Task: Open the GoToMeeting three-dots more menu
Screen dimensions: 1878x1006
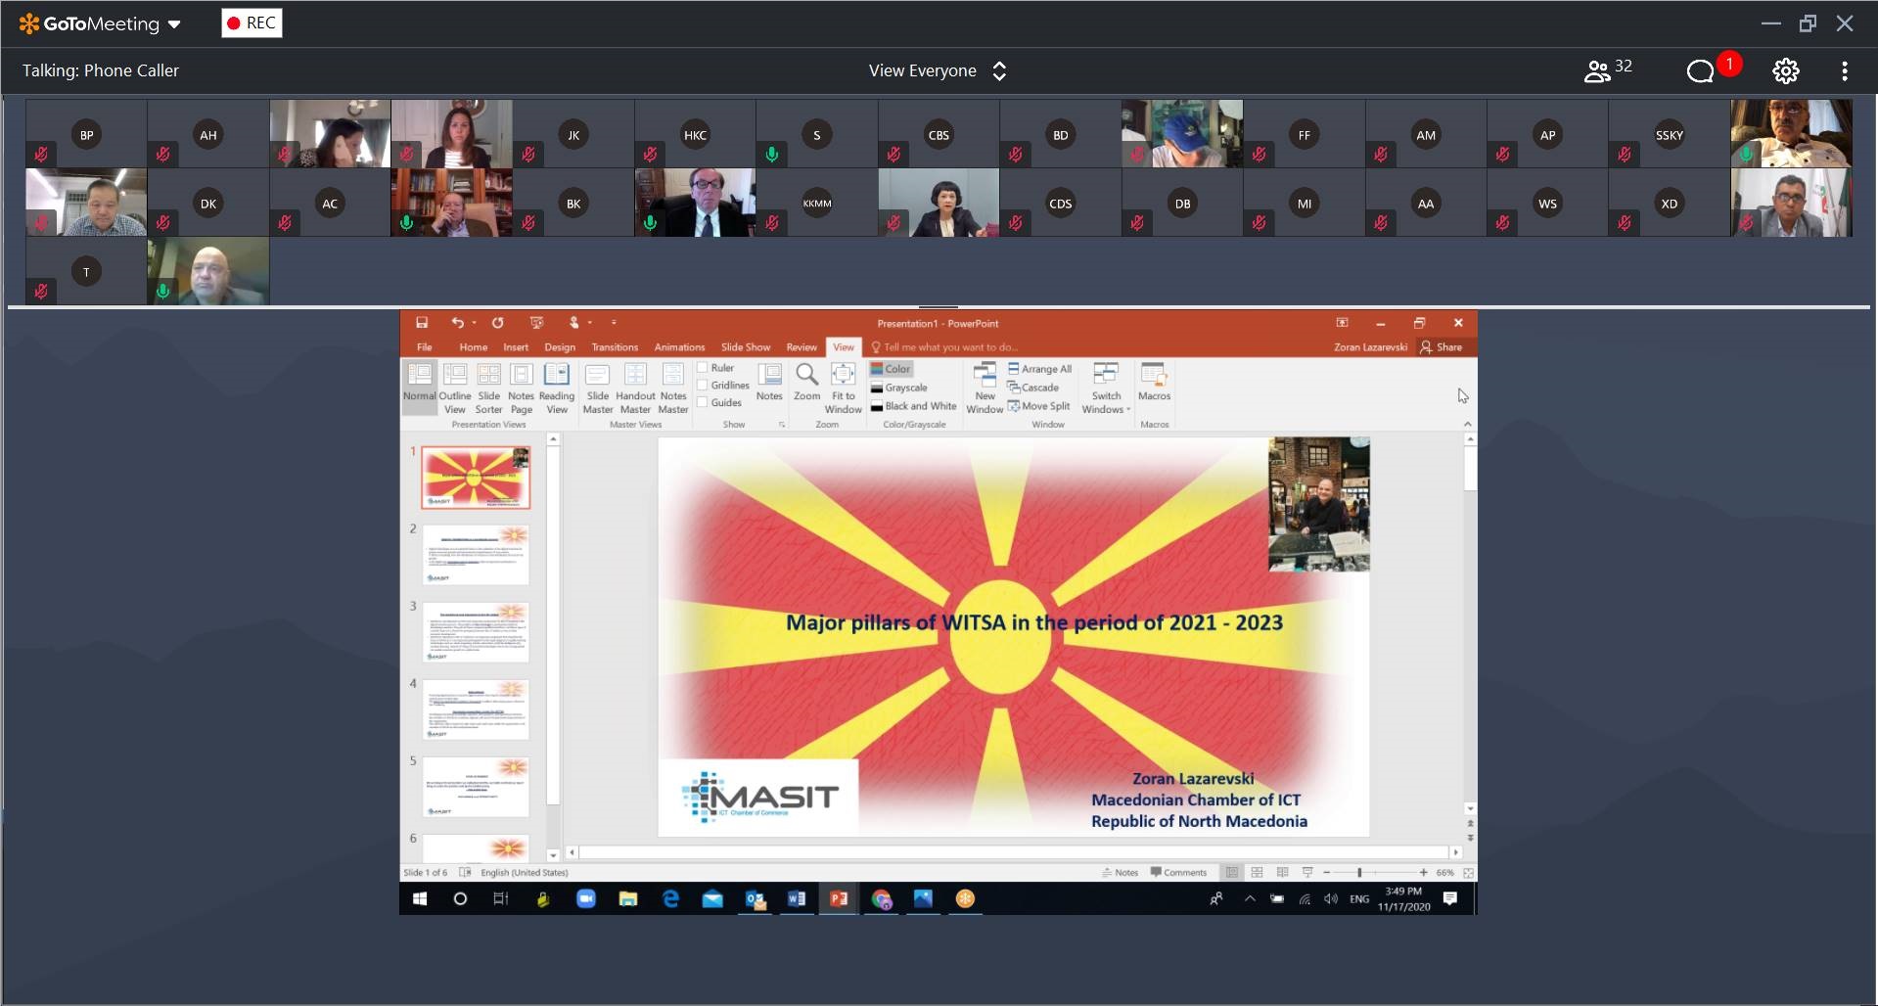Action: pyautogui.click(x=1845, y=70)
